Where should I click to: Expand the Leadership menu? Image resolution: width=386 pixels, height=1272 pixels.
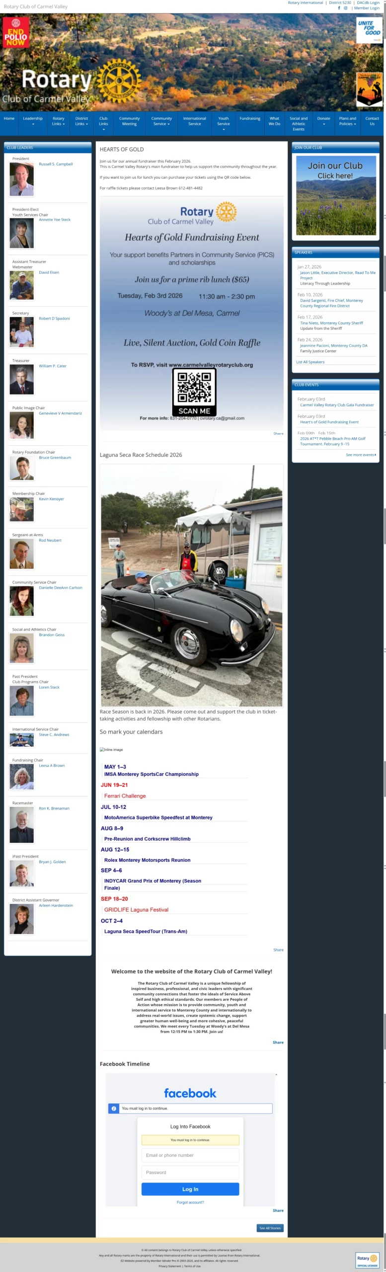tap(33, 121)
